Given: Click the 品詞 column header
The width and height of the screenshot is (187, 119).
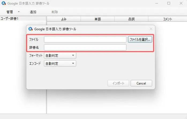Looking at the screenshot, I should point(131,19).
